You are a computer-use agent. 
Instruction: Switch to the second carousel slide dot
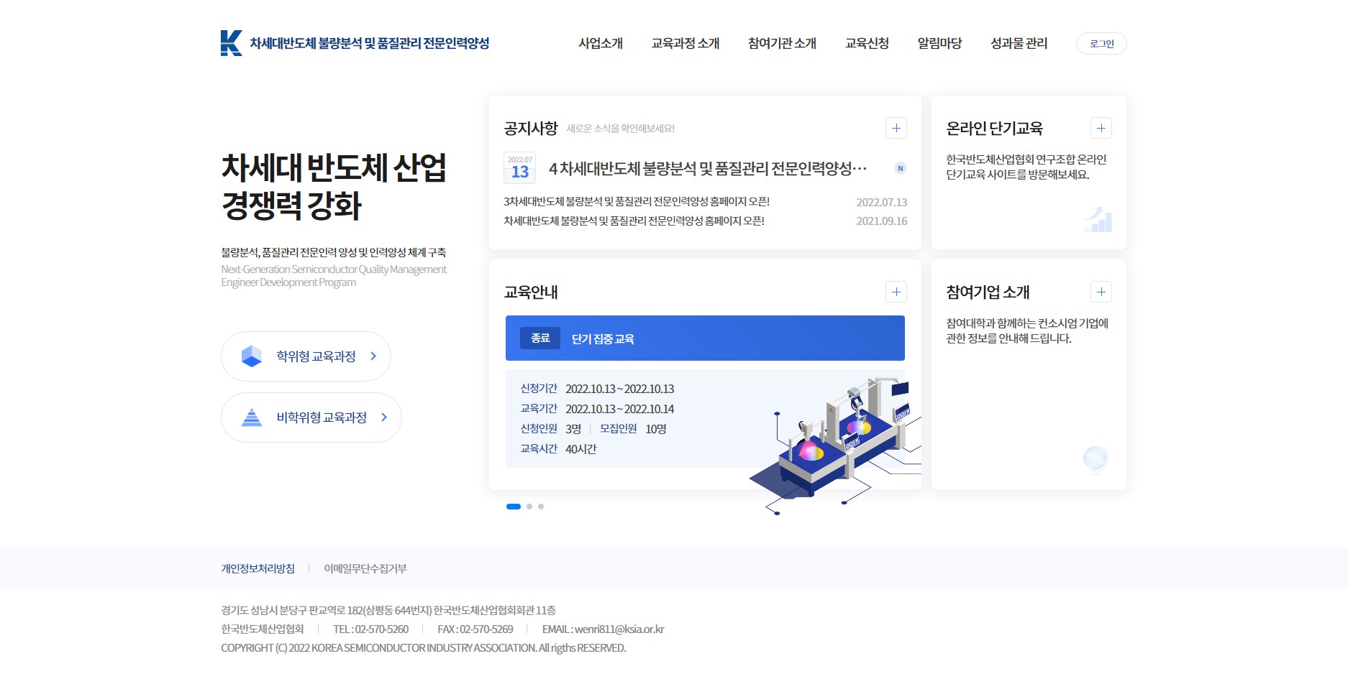point(529,507)
